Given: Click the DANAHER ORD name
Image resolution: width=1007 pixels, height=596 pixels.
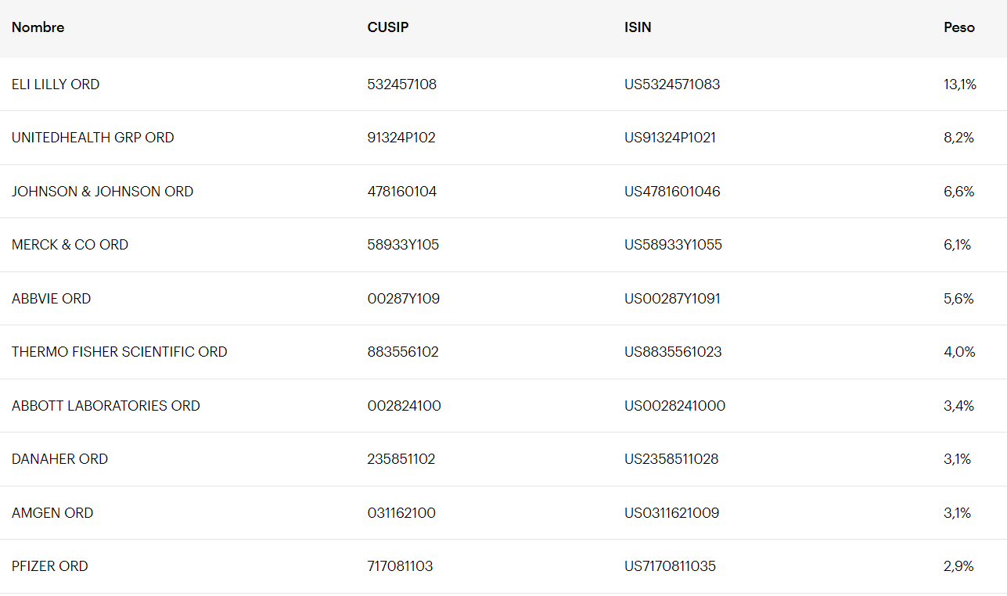Looking at the screenshot, I should (x=60, y=459).
